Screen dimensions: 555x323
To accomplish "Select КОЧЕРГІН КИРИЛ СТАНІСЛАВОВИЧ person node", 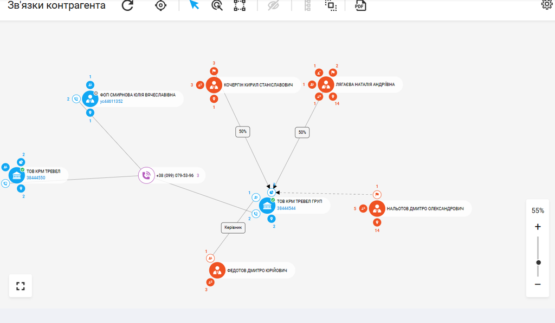I will tap(214, 85).
